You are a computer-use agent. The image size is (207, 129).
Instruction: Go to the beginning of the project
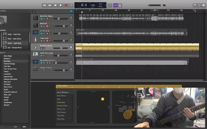pyautogui.click(x=55, y=5)
